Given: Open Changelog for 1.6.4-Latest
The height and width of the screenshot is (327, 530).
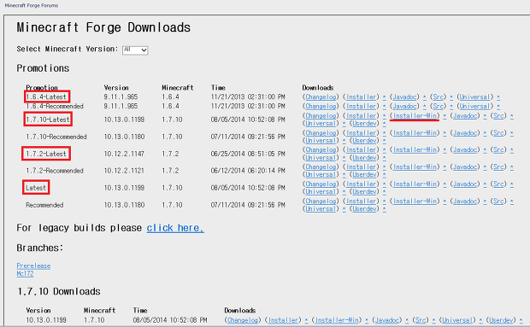Looking at the screenshot, I should click(x=321, y=96).
